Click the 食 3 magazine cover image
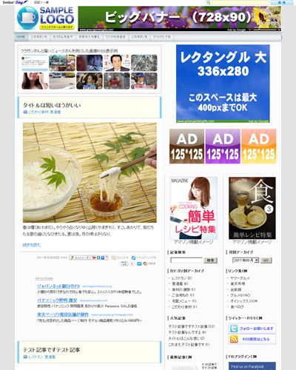This screenshot has height=370, width=296. tap(252, 208)
